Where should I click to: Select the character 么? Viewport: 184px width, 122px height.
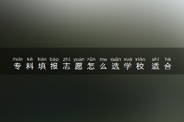click(103, 66)
